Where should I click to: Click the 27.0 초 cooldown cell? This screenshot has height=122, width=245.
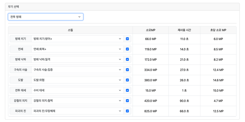[184, 70]
